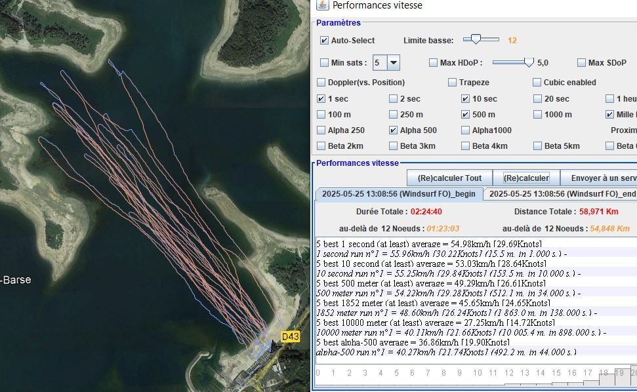The image size is (637, 392).
Task: Uncheck the Auto-Select checkbox
Action: (324, 41)
